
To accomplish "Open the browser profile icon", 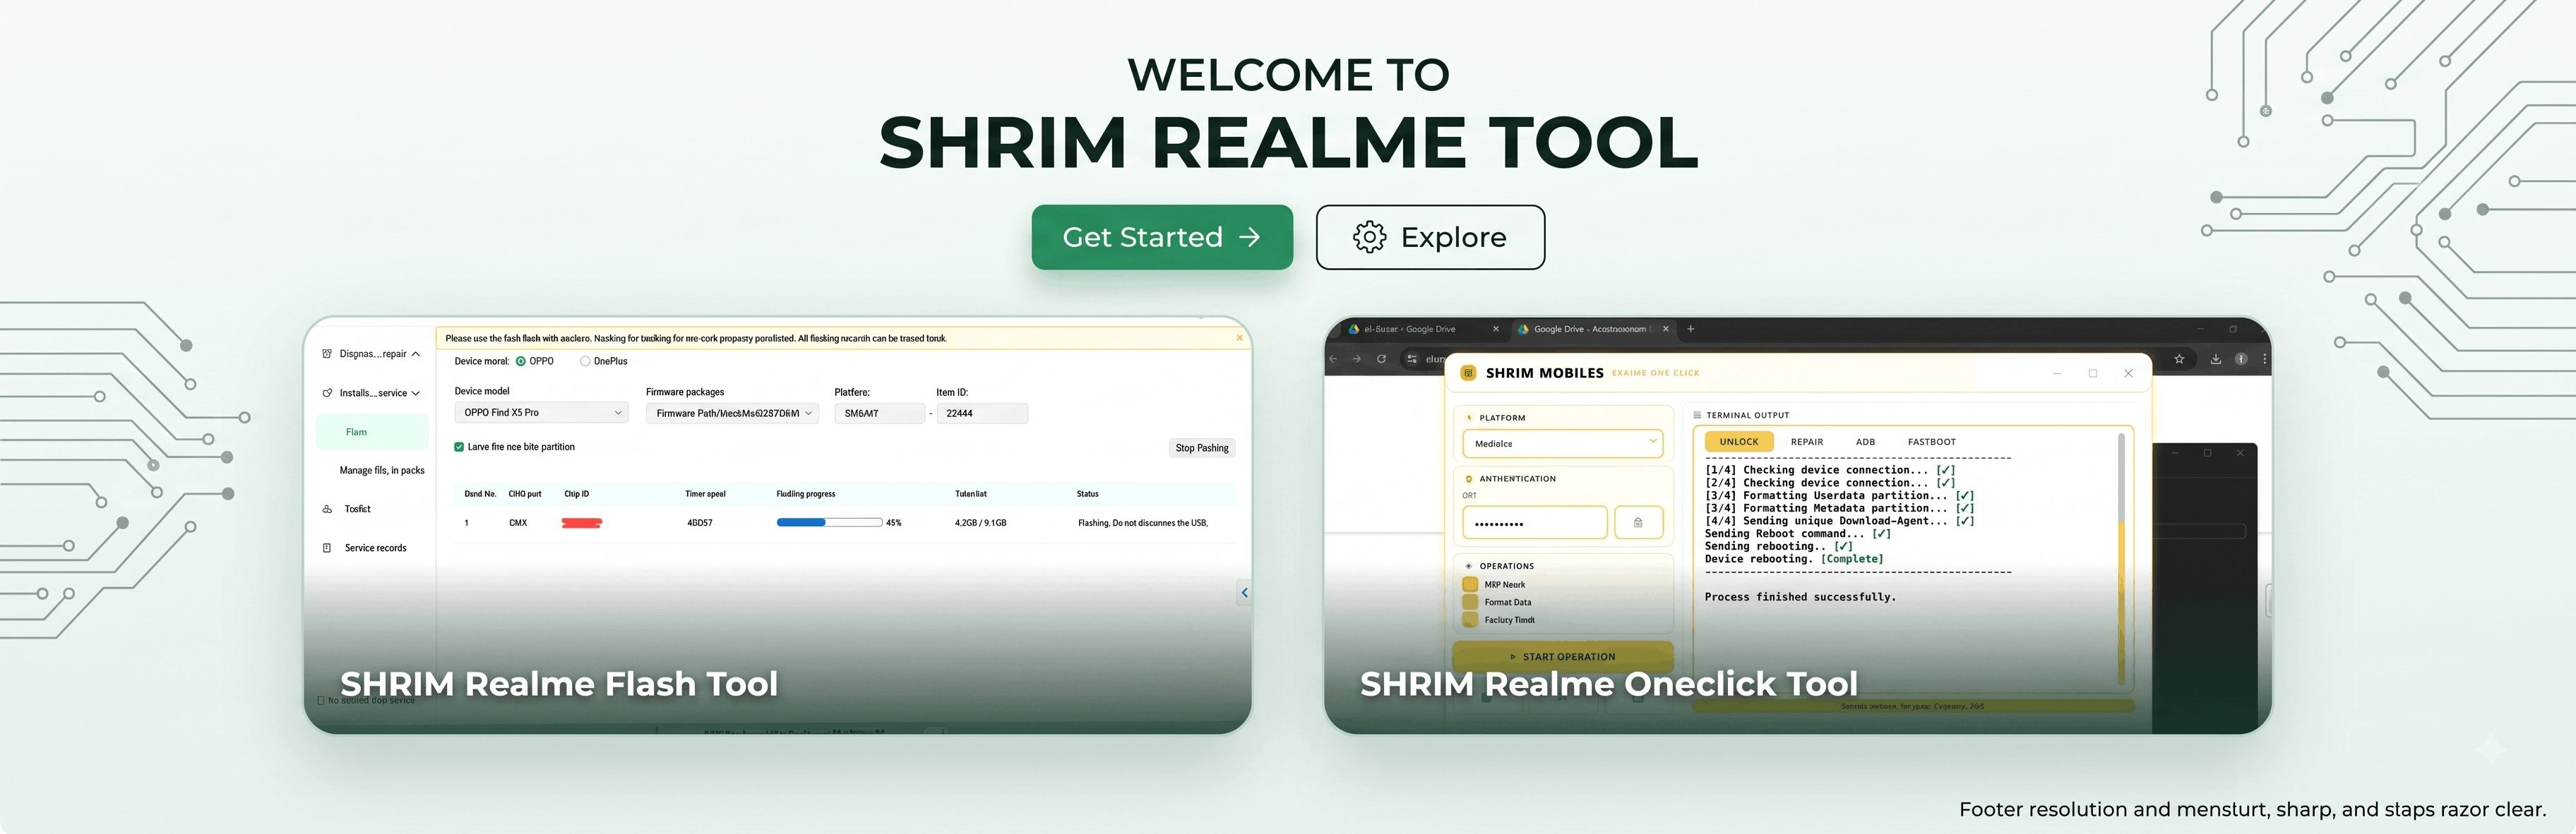I will [2241, 358].
